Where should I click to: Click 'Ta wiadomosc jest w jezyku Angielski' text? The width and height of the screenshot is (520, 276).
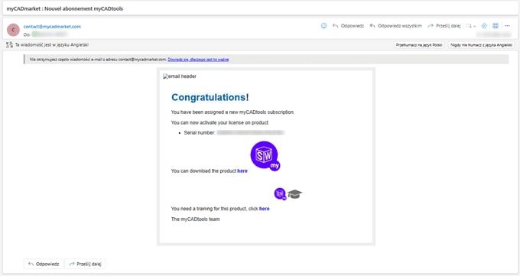tap(52, 45)
